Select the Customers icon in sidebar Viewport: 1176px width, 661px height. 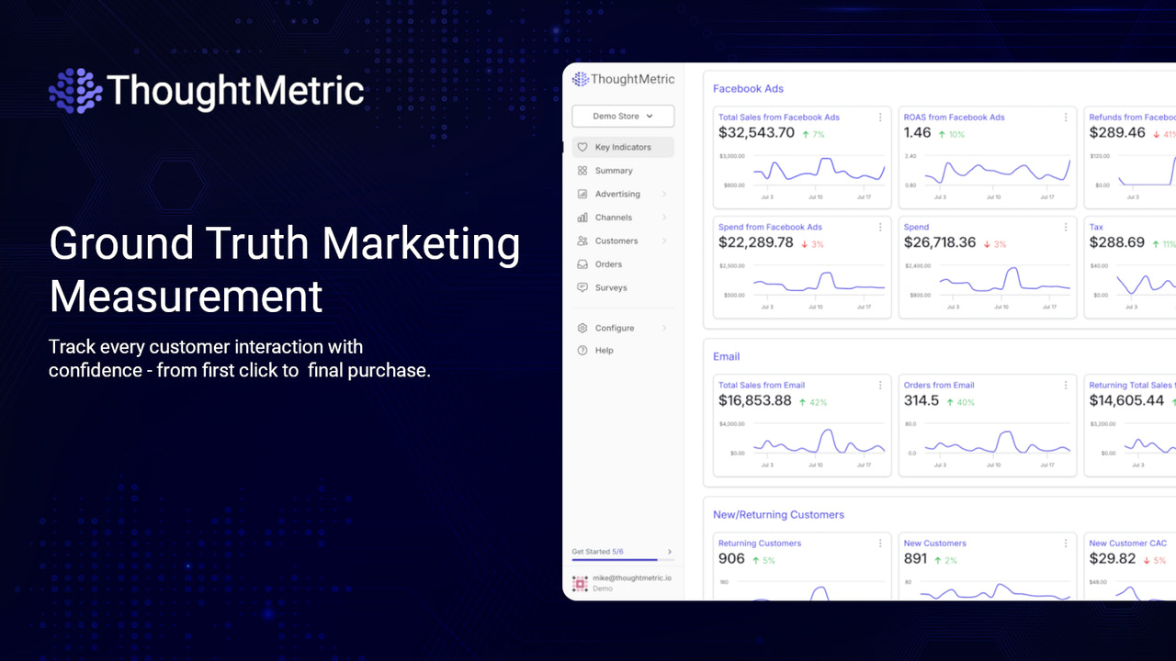[582, 241]
